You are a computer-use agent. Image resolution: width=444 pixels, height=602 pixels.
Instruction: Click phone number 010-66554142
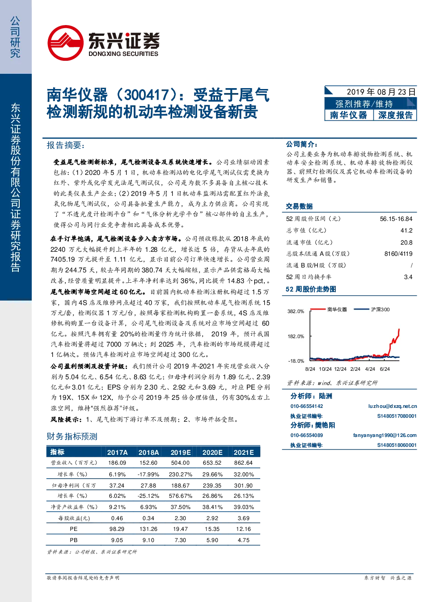[307, 406]
